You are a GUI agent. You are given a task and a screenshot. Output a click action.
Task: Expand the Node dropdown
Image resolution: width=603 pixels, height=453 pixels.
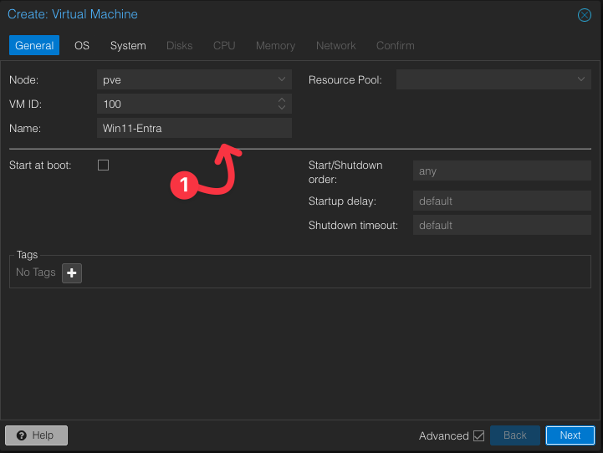282,79
